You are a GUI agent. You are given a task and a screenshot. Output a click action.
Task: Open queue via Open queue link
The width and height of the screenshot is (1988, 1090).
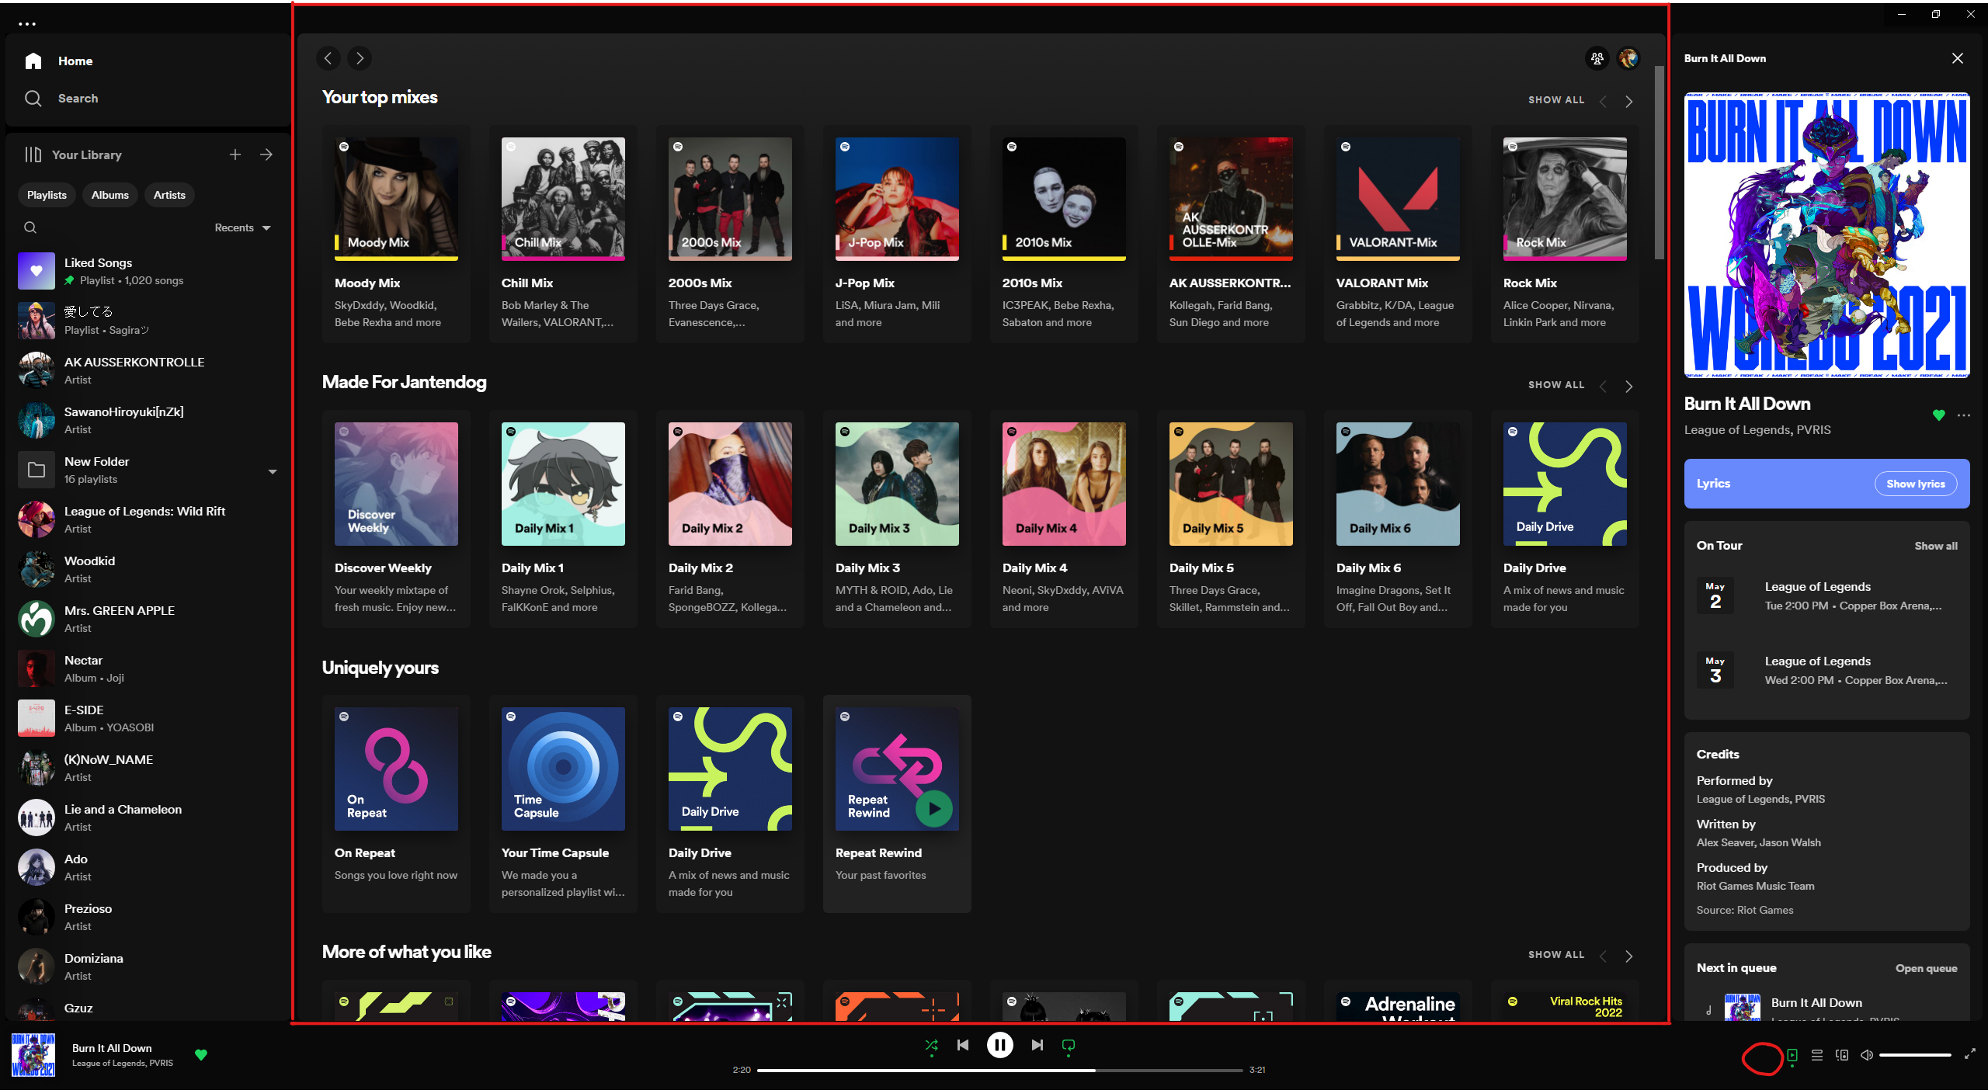click(1926, 968)
